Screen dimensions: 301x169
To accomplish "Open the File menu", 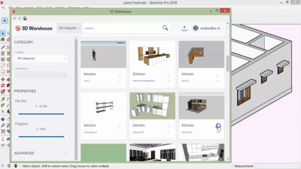I will [x=3, y=8].
